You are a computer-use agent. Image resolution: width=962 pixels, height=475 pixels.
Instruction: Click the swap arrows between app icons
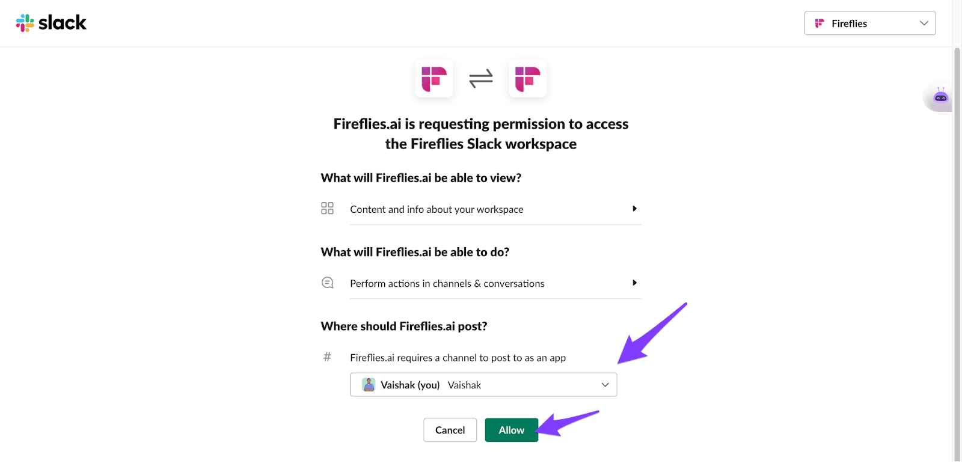[481, 79]
